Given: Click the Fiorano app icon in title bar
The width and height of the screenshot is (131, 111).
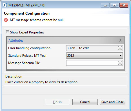Looking at the screenshot, I should click(5, 5).
